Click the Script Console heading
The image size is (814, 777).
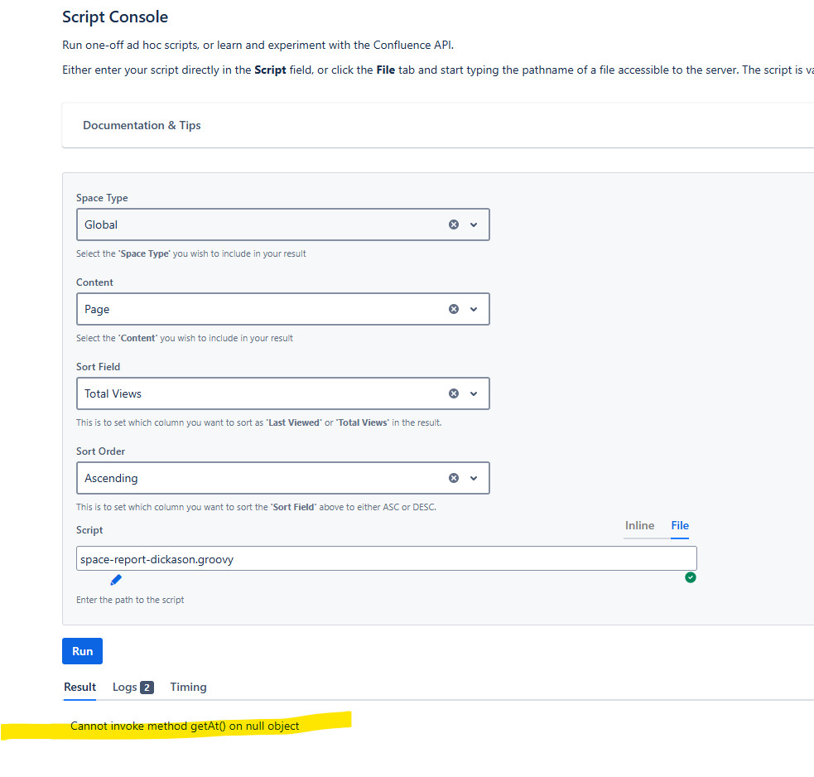coord(115,17)
